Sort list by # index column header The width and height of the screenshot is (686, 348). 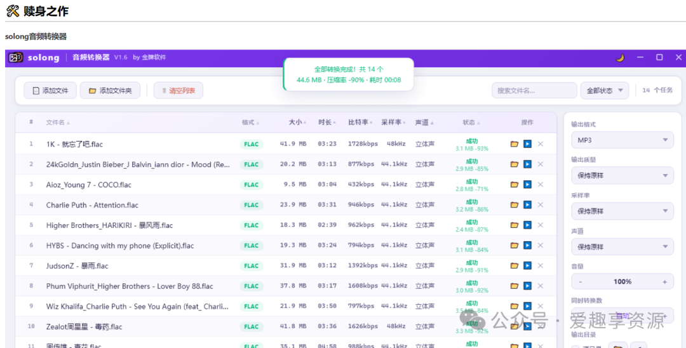(x=31, y=122)
